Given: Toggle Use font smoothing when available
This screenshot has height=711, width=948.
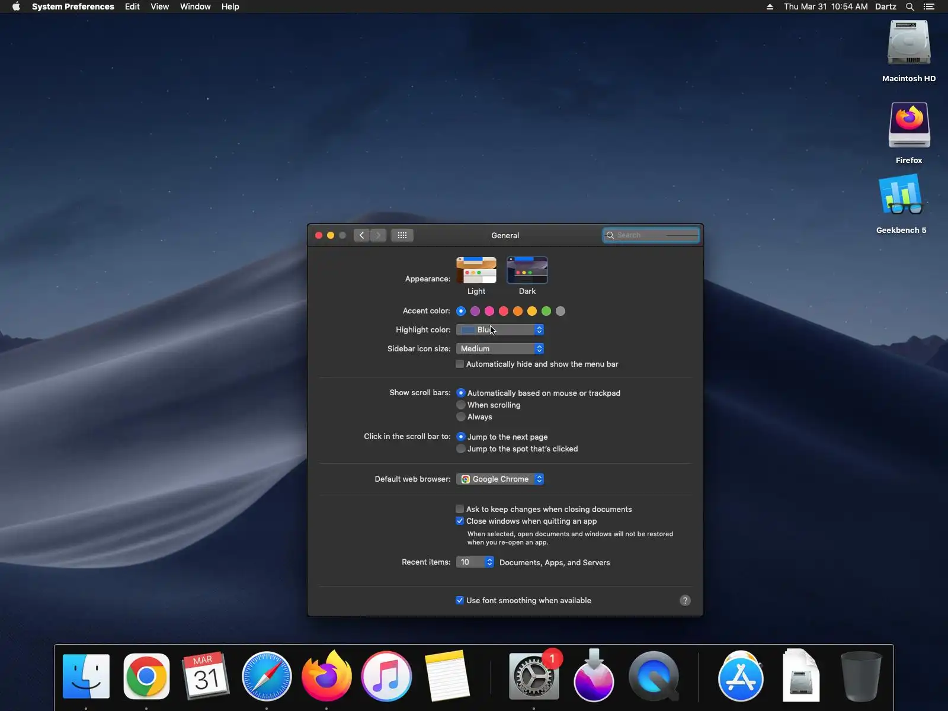Looking at the screenshot, I should pyautogui.click(x=460, y=600).
